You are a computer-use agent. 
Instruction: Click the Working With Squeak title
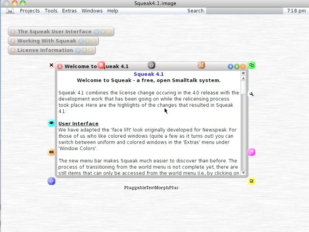point(47,41)
